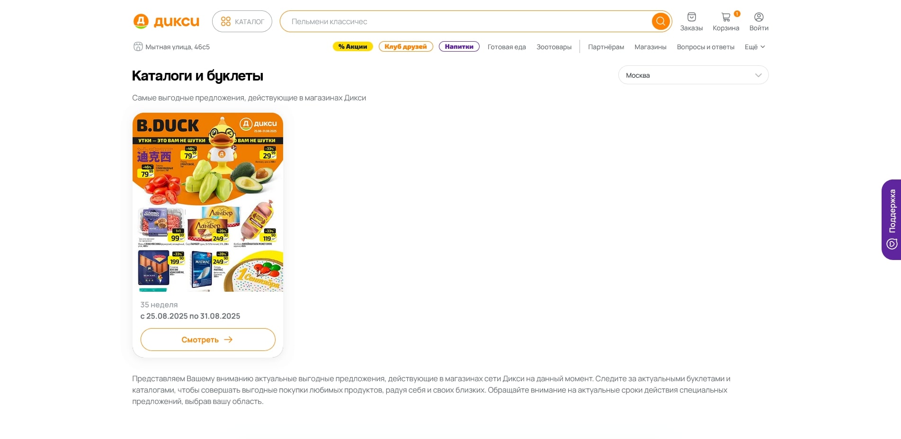Select the % Акции promo tag
901x439 pixels.
click(x=353, y=46)
